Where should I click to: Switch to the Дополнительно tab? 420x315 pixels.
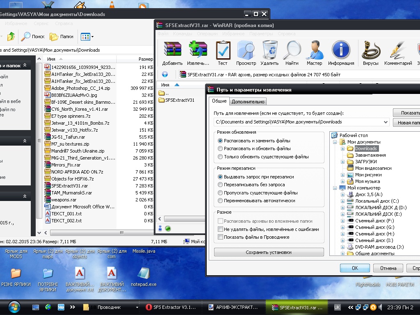tap(248, 102)
